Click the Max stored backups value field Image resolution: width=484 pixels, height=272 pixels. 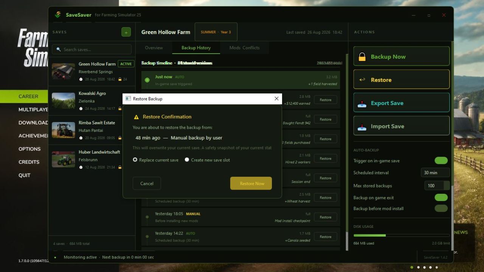point(434,186)
